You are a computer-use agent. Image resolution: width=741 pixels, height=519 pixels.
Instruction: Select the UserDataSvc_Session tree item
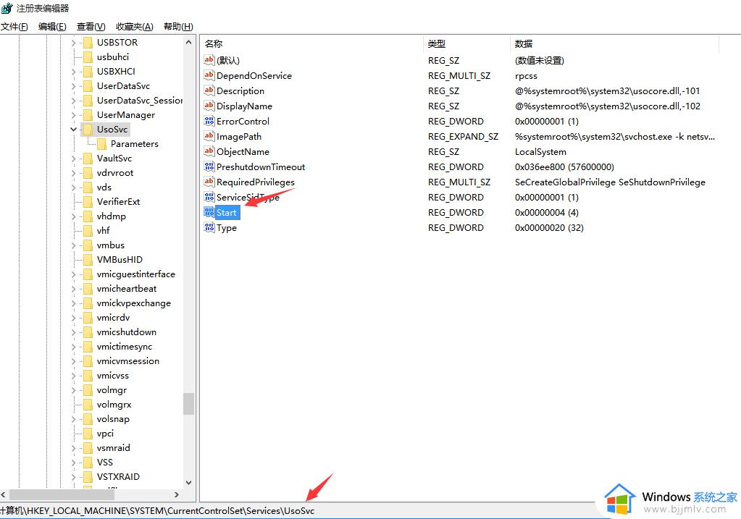tap(139, 100)
